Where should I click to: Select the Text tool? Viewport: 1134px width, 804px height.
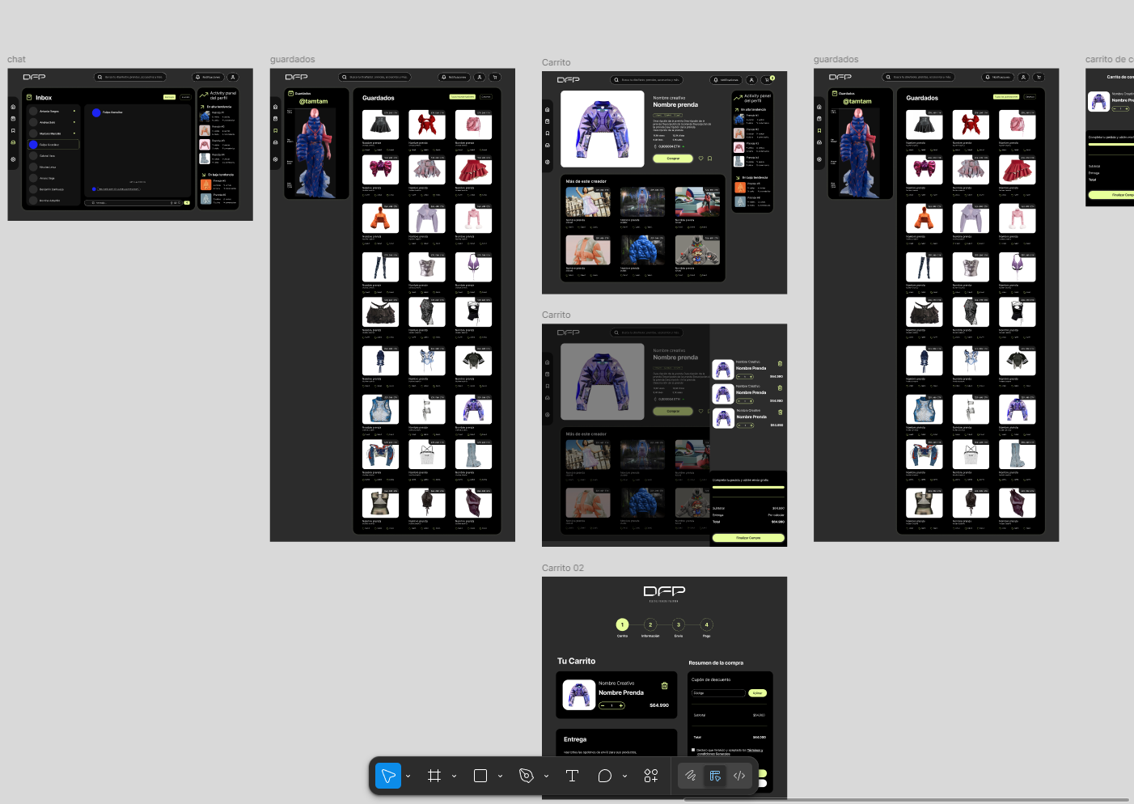[572, 776]
